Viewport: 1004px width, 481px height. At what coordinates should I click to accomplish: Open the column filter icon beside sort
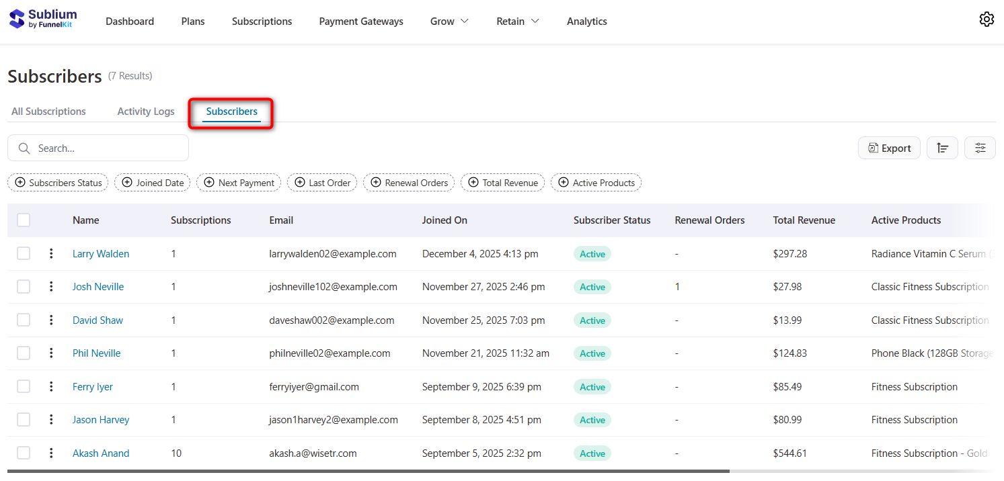[980, 147]
